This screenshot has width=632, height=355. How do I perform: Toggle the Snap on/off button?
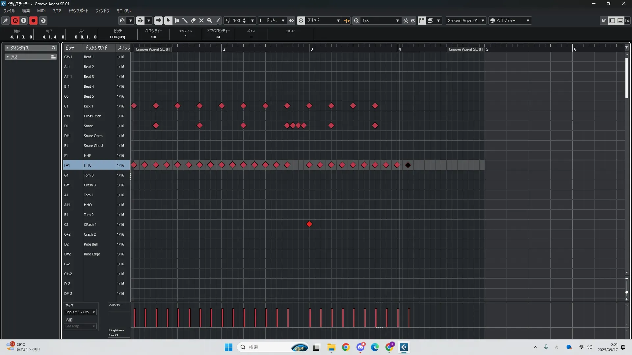301,20
